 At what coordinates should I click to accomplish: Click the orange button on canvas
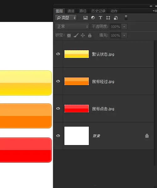(26, 116)
